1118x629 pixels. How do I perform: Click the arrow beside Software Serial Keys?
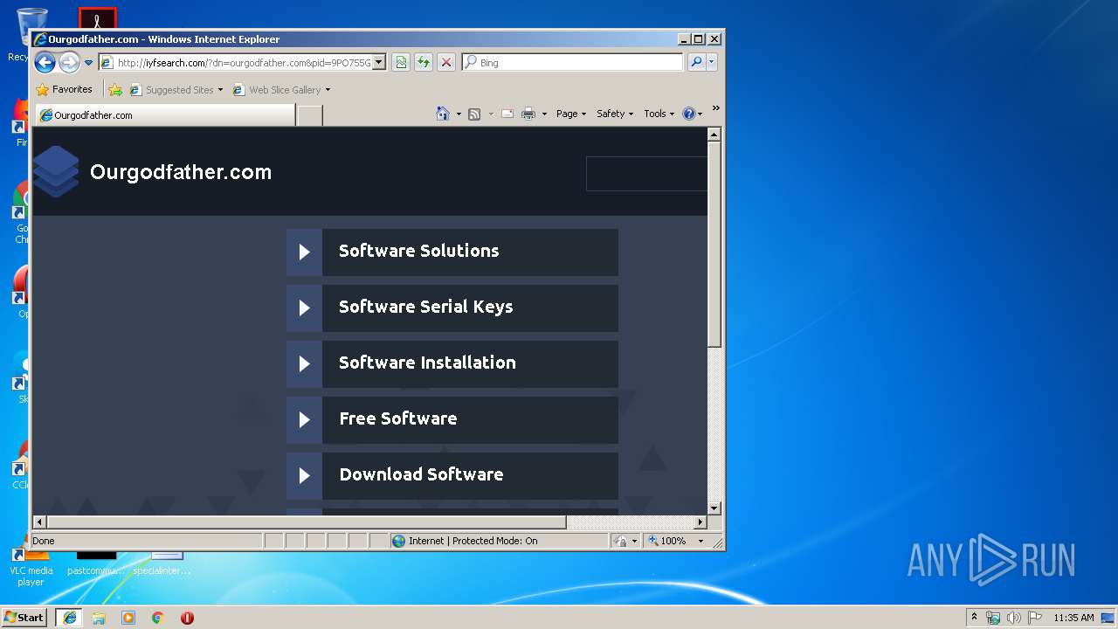click(x=304, y=308)
